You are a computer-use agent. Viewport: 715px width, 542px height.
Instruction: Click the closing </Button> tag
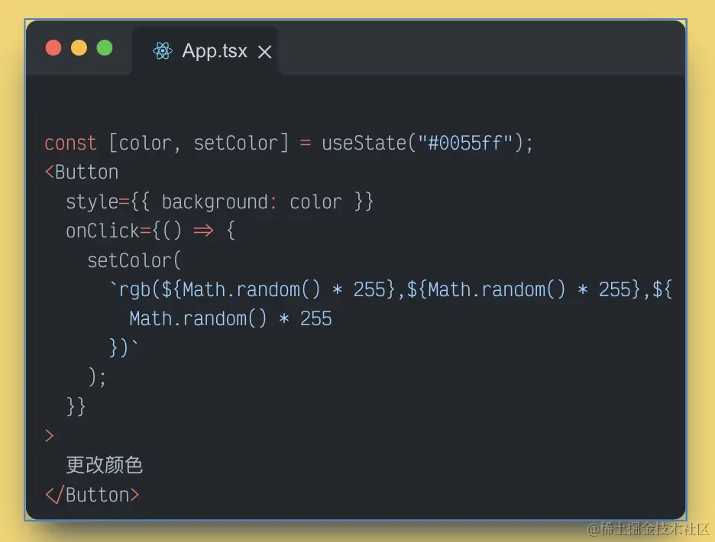click(92, 495)
